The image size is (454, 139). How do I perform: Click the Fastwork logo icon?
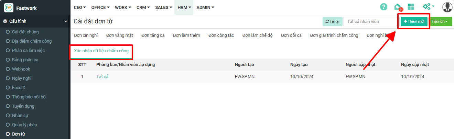tap(9, 8)
